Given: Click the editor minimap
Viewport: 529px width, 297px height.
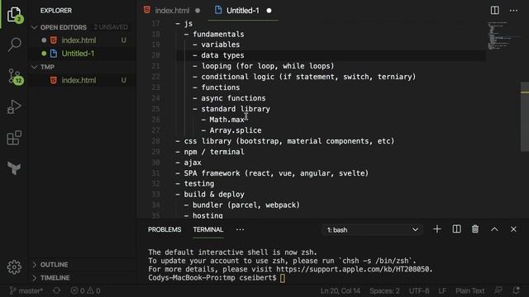Looking at the screenshot, I should [x=503, y=36].
